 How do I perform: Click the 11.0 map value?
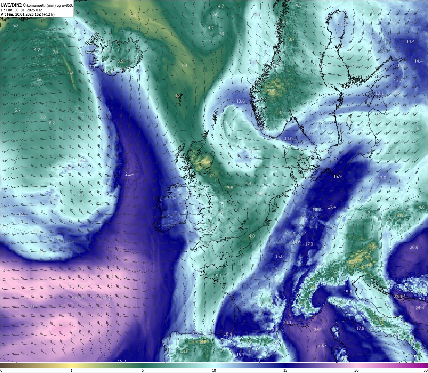(x=401, y=66)
